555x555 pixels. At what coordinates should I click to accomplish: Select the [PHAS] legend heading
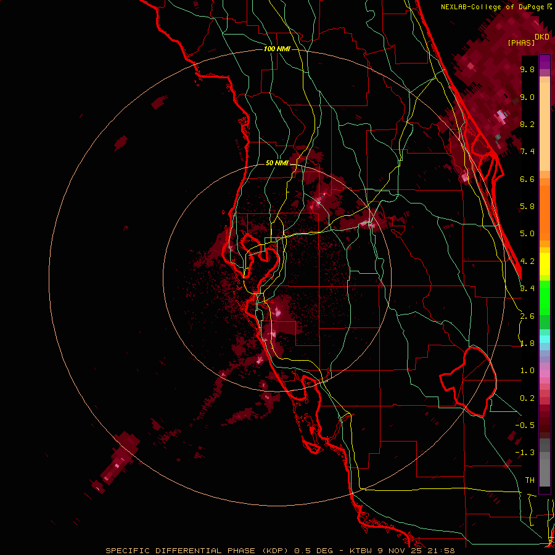click(521, 43)
